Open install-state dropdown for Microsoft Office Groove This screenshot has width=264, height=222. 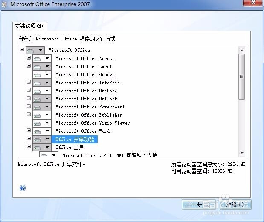coord(42,74)
